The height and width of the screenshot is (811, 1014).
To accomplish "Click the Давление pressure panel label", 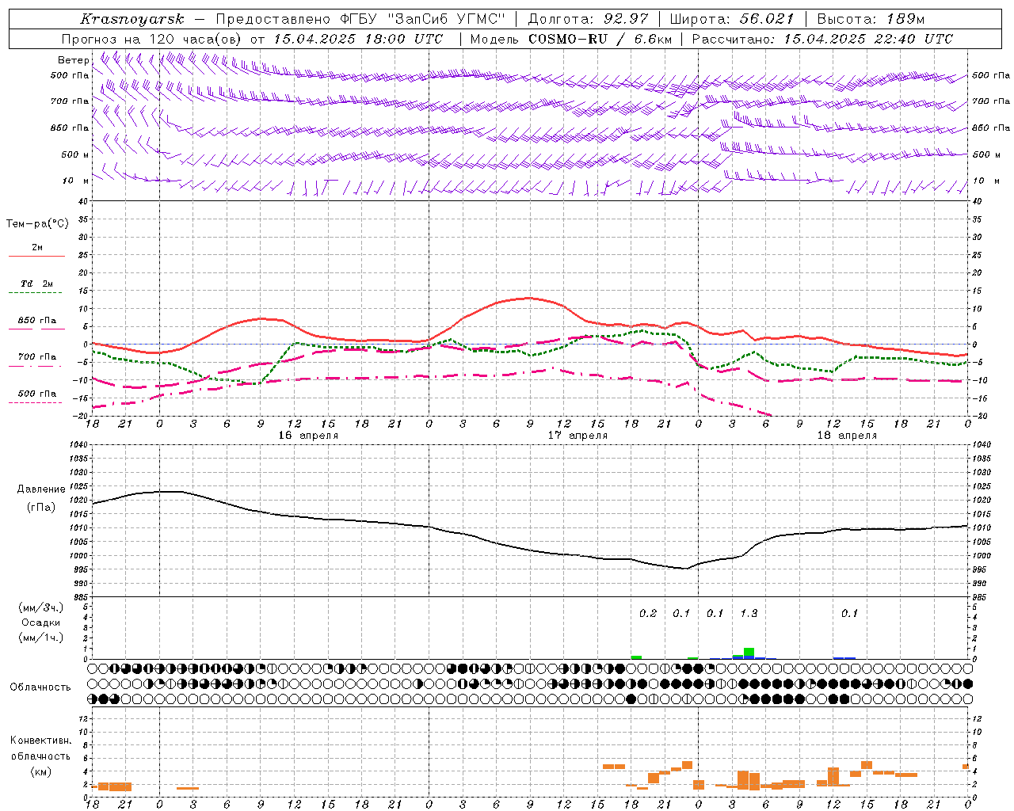I will 41,489.
